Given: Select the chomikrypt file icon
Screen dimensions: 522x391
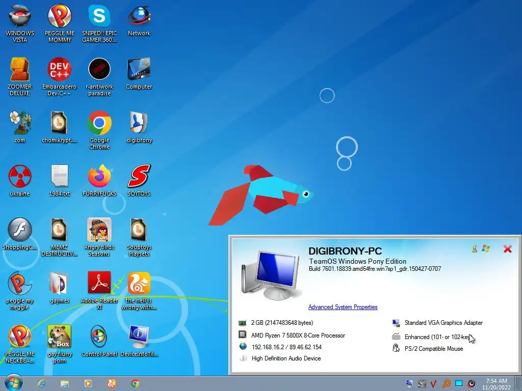Looking at the screenshot, I should tap(59, 127).
